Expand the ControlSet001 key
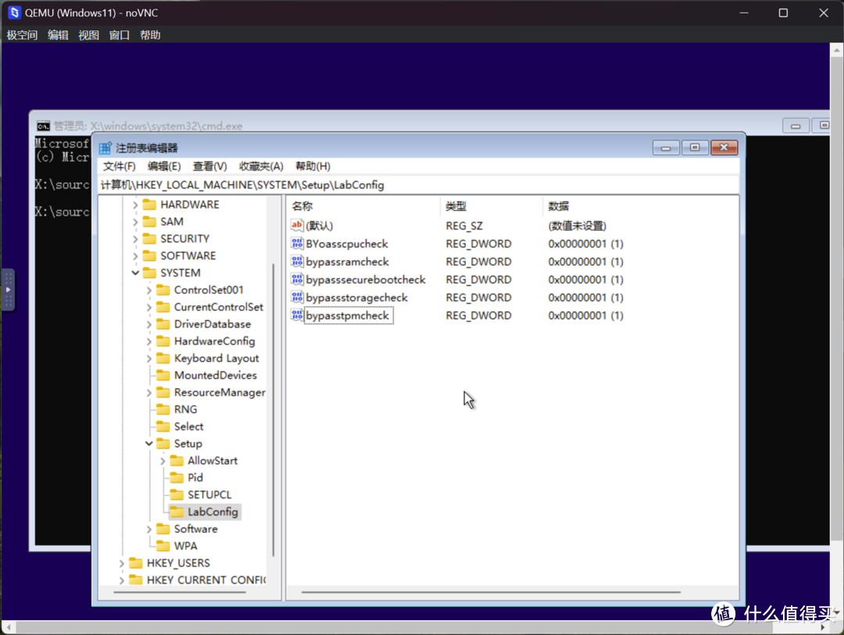844x635 pixels. (x=149, y=290)
